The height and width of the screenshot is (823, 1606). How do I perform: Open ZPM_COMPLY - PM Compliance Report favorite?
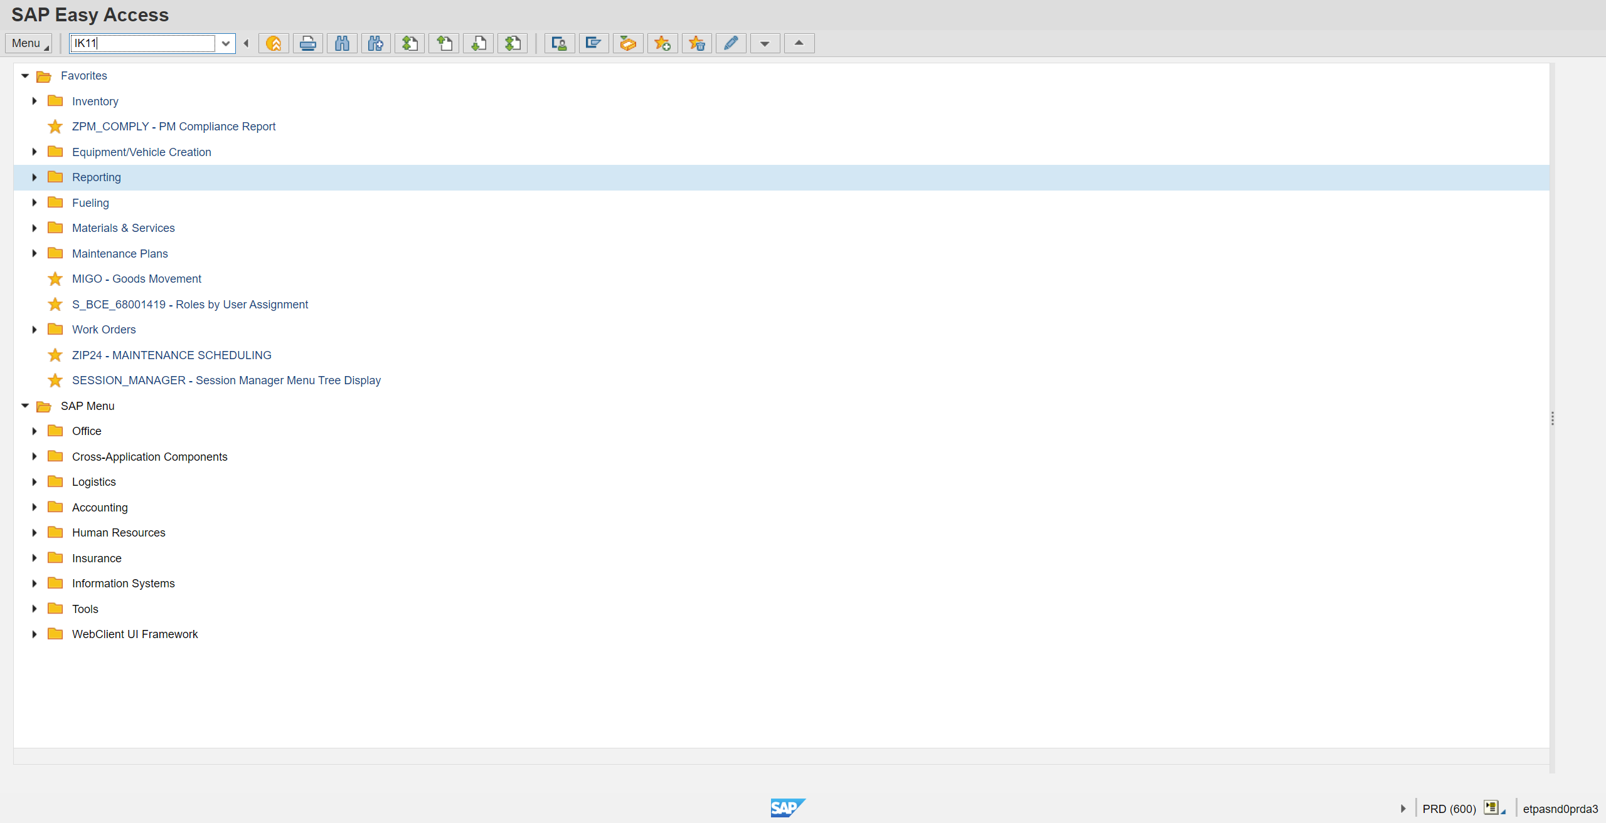(x=174, y=127)
